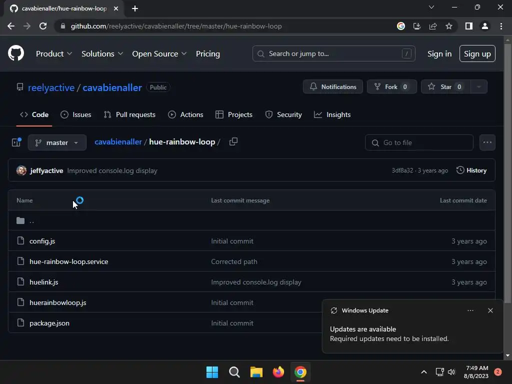Click the Sign up button
This screenshot has height=384, width=512.
click(477, 53)
